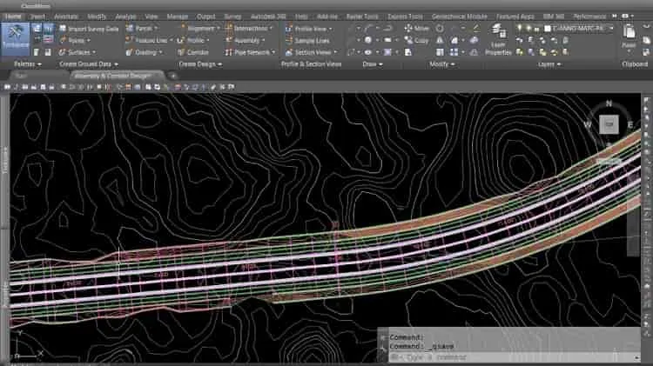Click Import Survey Data
The height and width of the screenshot is (366, 653).
[89, 29]
